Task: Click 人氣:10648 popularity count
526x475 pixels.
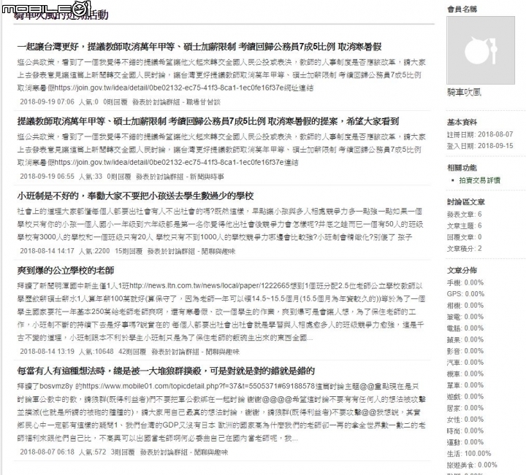Action: [x=96, y=352]
